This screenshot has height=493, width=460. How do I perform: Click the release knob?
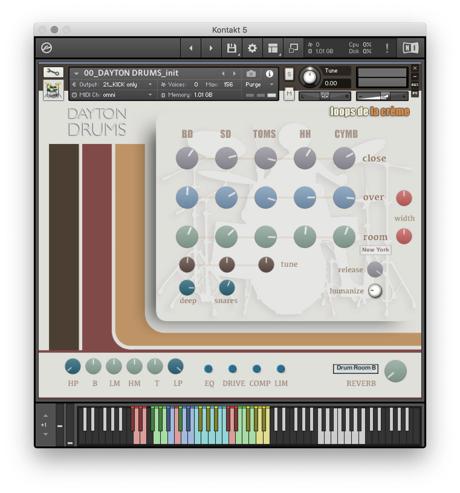tap(375, 269)
